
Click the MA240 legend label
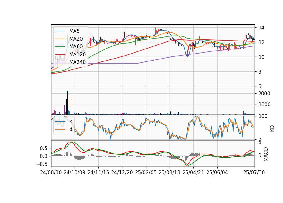[78, 62]
